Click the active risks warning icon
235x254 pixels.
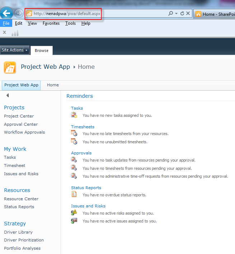pos(74,213)
